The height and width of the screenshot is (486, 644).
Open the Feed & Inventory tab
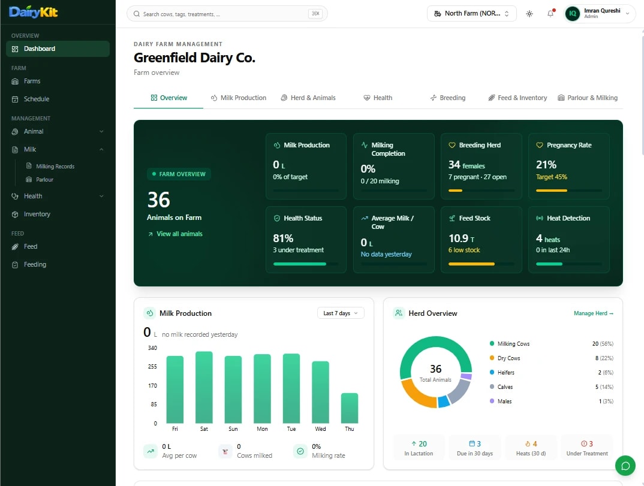tap(517, 98)
